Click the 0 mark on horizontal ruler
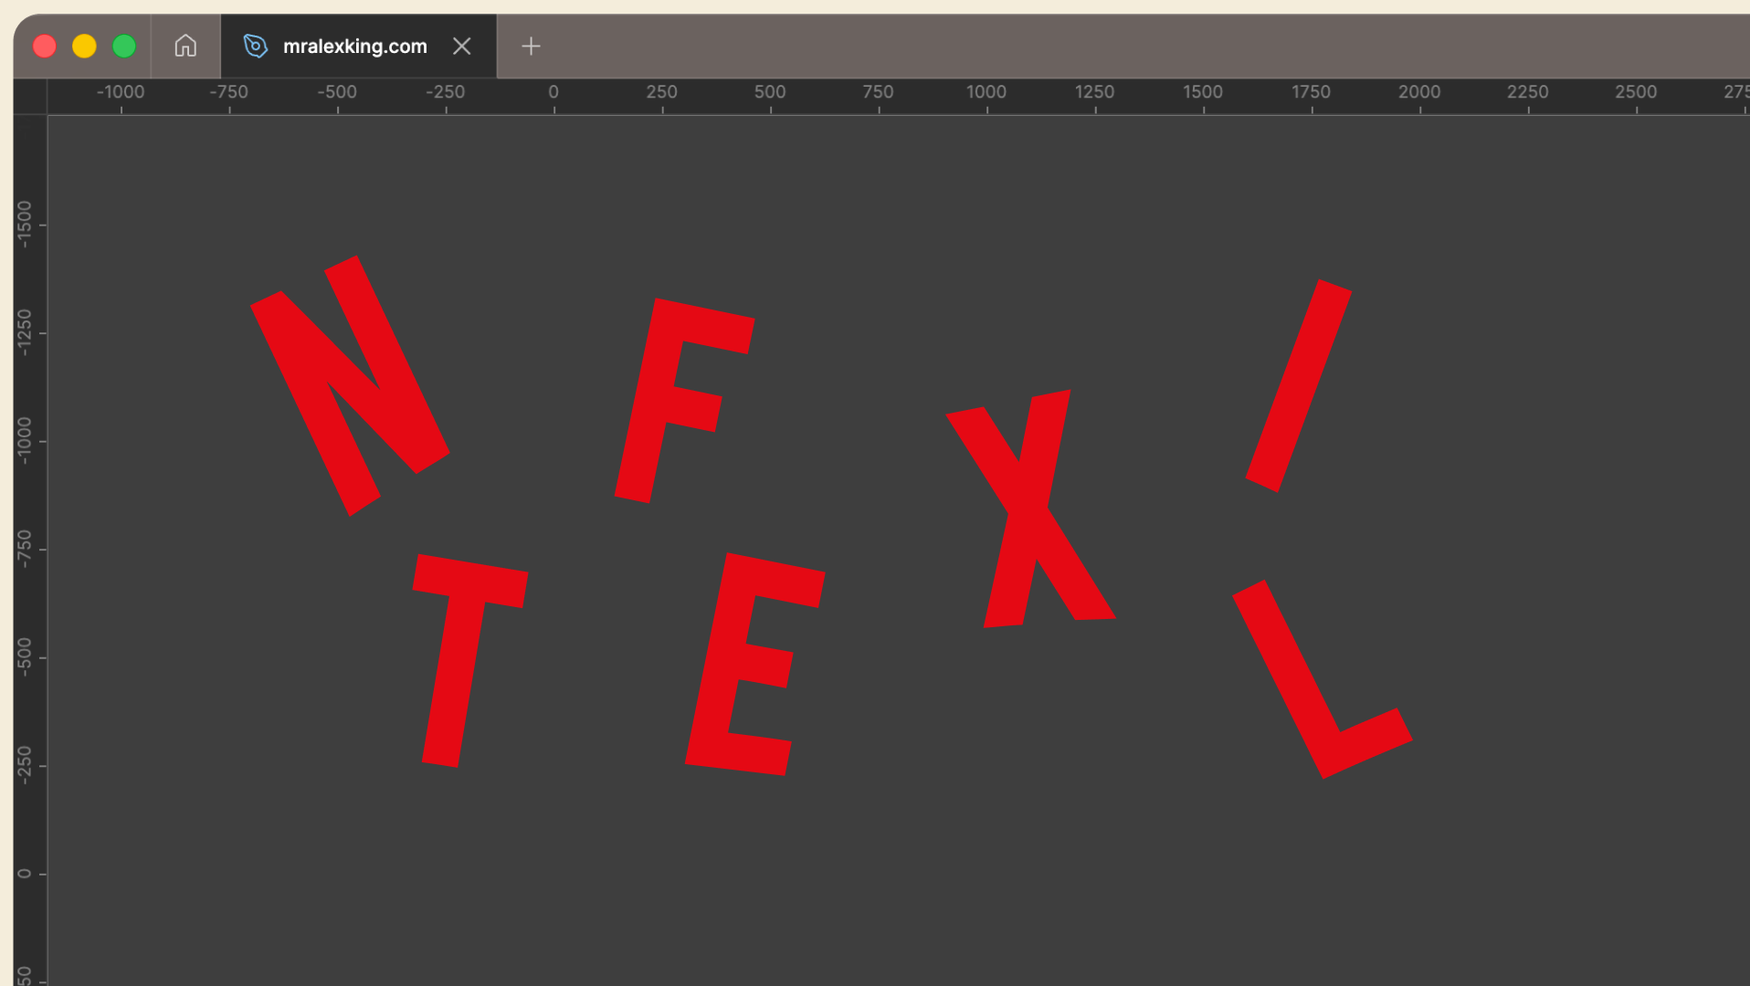This screenshot has width=1750, height=986. click(553, 92)
